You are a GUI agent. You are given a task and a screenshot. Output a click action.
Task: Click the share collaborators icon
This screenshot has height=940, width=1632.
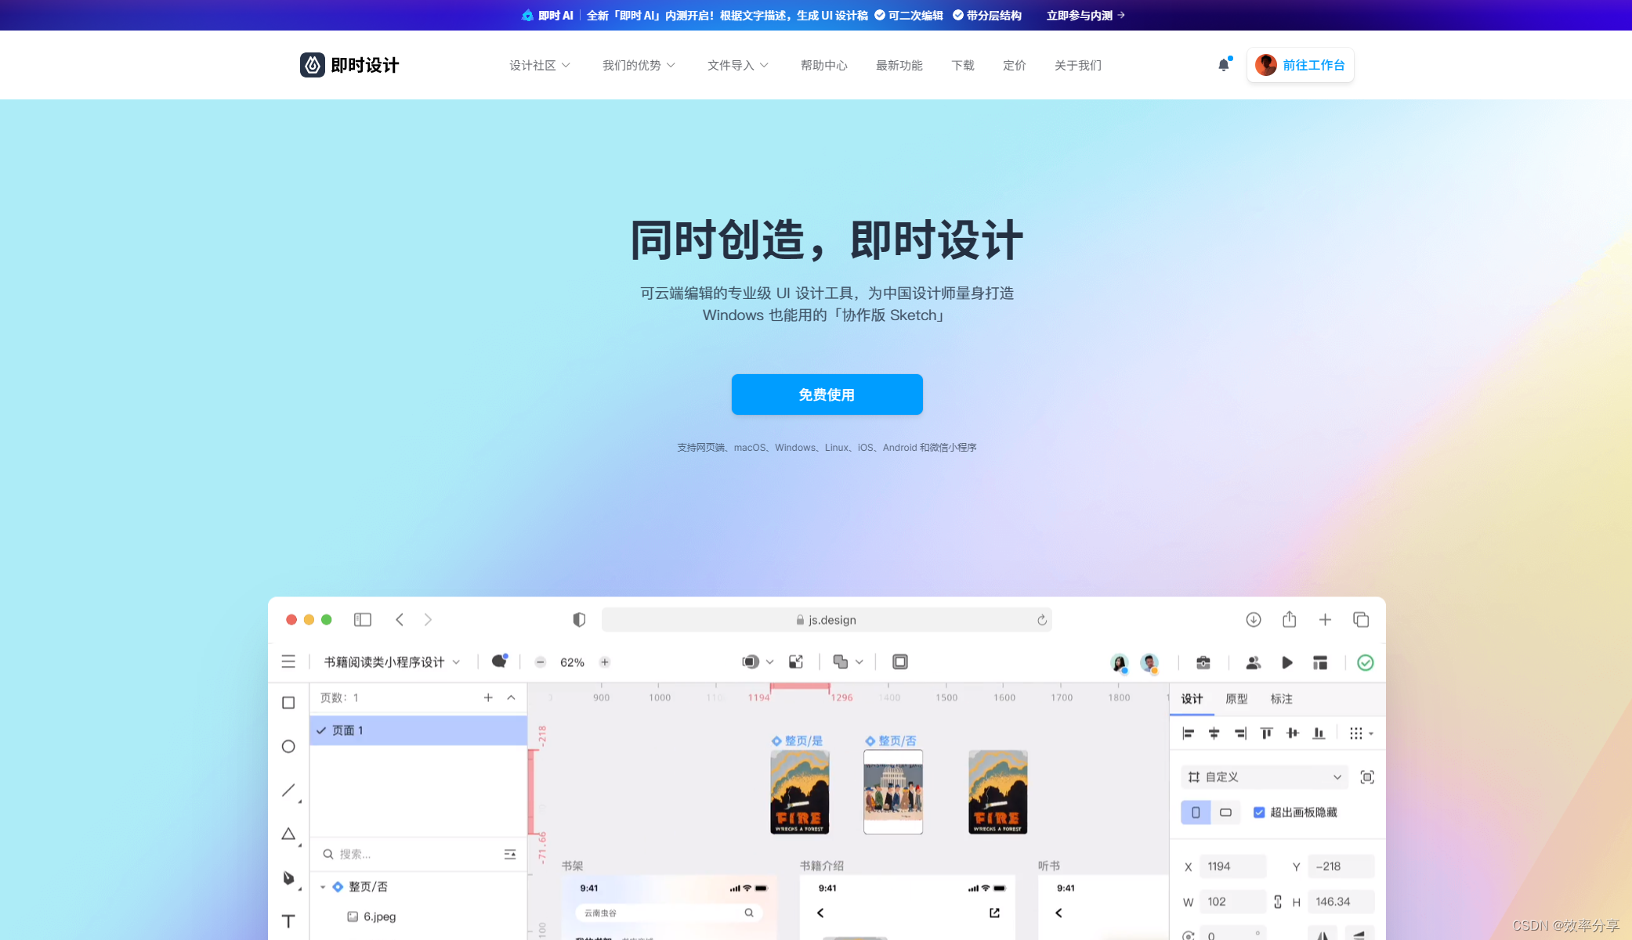1253,663
